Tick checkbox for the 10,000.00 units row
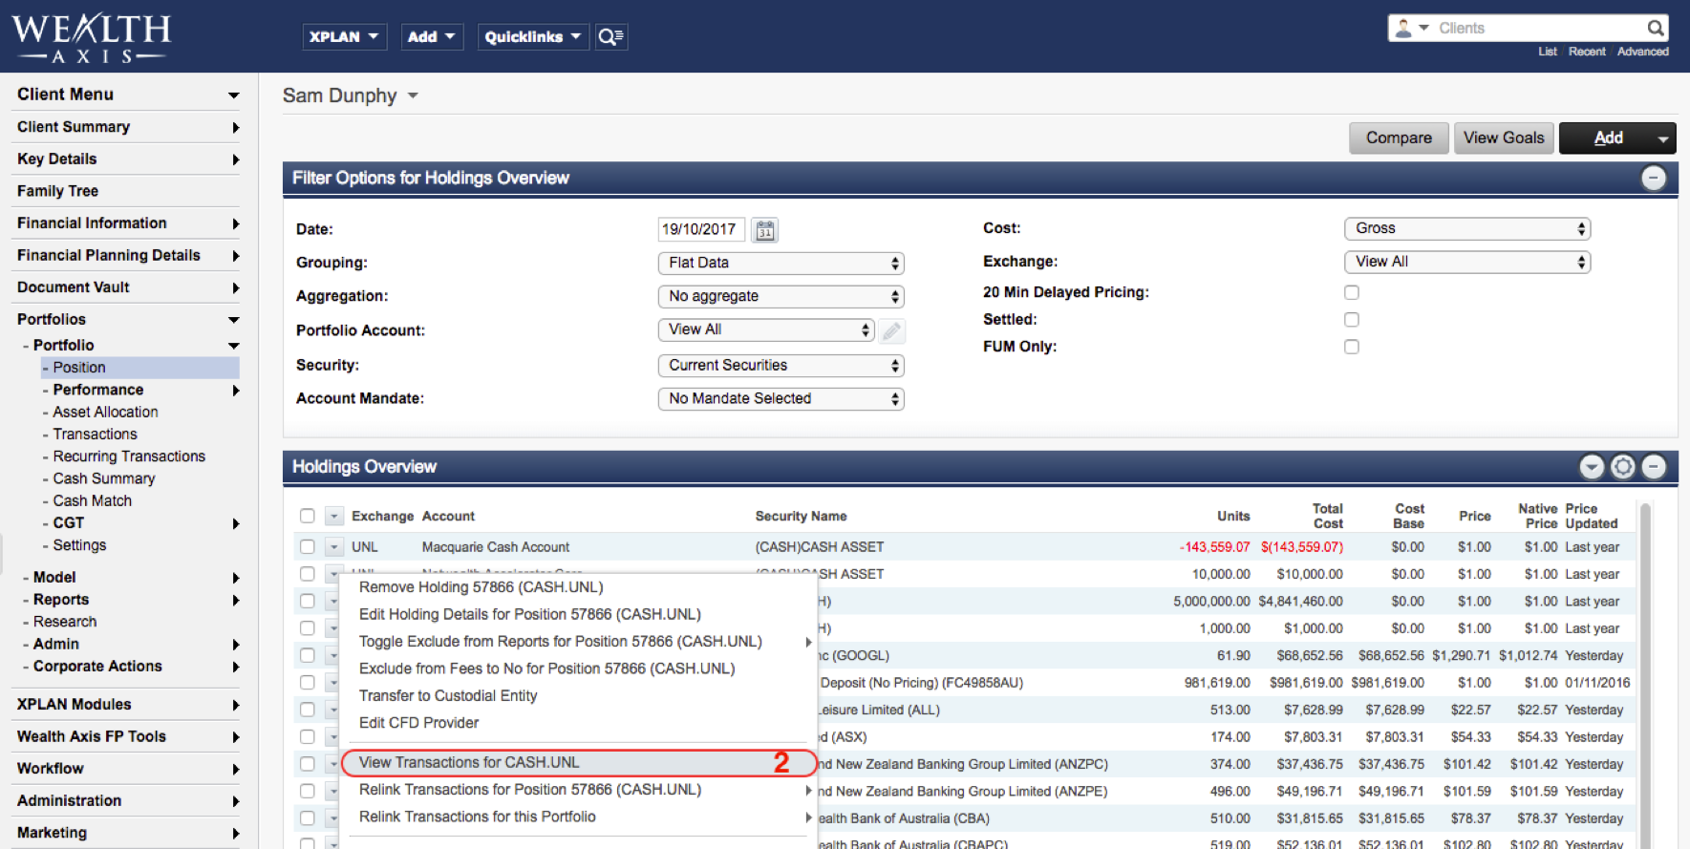1690x849 pixels. 307,574
